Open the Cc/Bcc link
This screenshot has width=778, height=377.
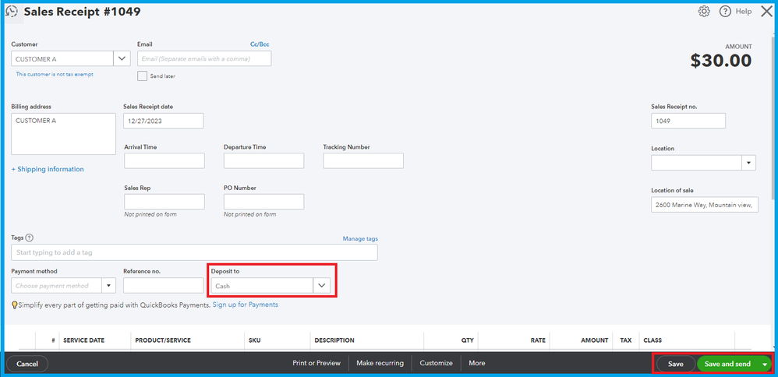[260, 44]
